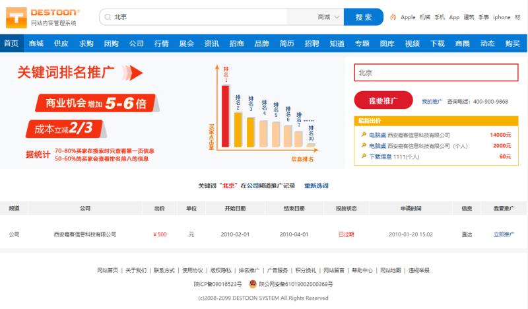Image resolution: width=528 pixels, height=309 pixels.
Task: Open 下载 nav tab
Action: 438,43
